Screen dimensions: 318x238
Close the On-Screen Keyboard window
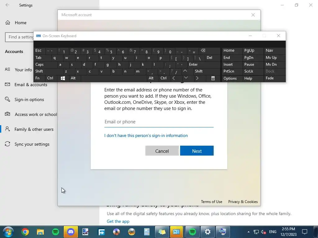279,36
